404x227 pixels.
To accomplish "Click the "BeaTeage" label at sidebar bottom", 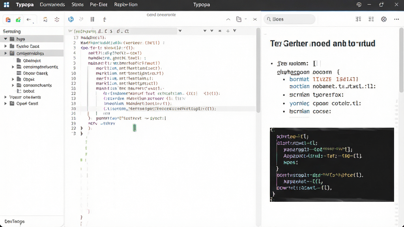I will 15,221.
